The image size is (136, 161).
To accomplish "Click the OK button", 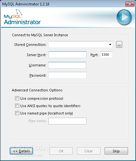I will click(61, 151).
